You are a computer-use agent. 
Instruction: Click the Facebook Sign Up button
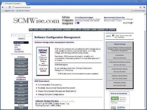point(115,98)
